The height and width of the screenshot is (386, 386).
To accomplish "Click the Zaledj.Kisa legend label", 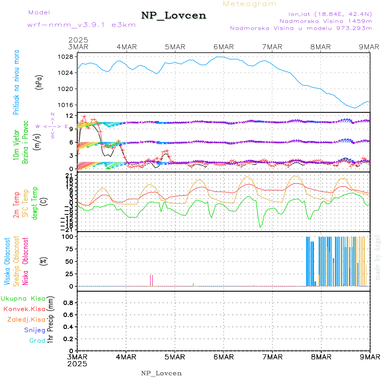I will click(x=26, y=320).
